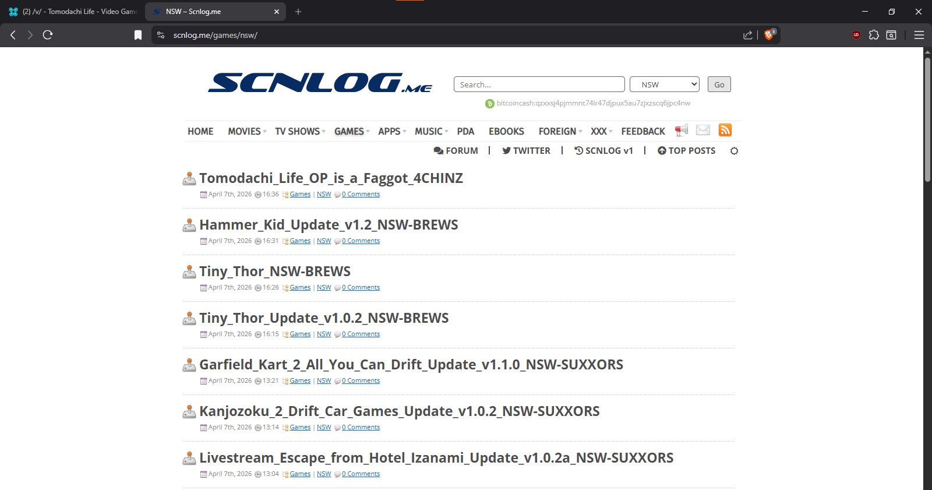Toggle the light/dark theme sun icon
The width and height of the screenshot is (932, 490).
pyautogui.click(x=734, y=151)
